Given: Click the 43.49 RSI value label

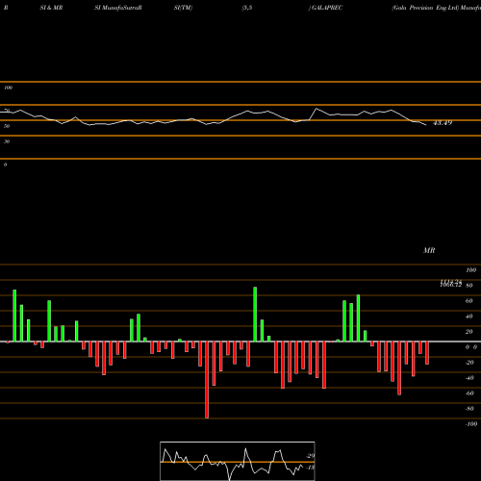Looking at the screenshot, I should click(443, 123).
